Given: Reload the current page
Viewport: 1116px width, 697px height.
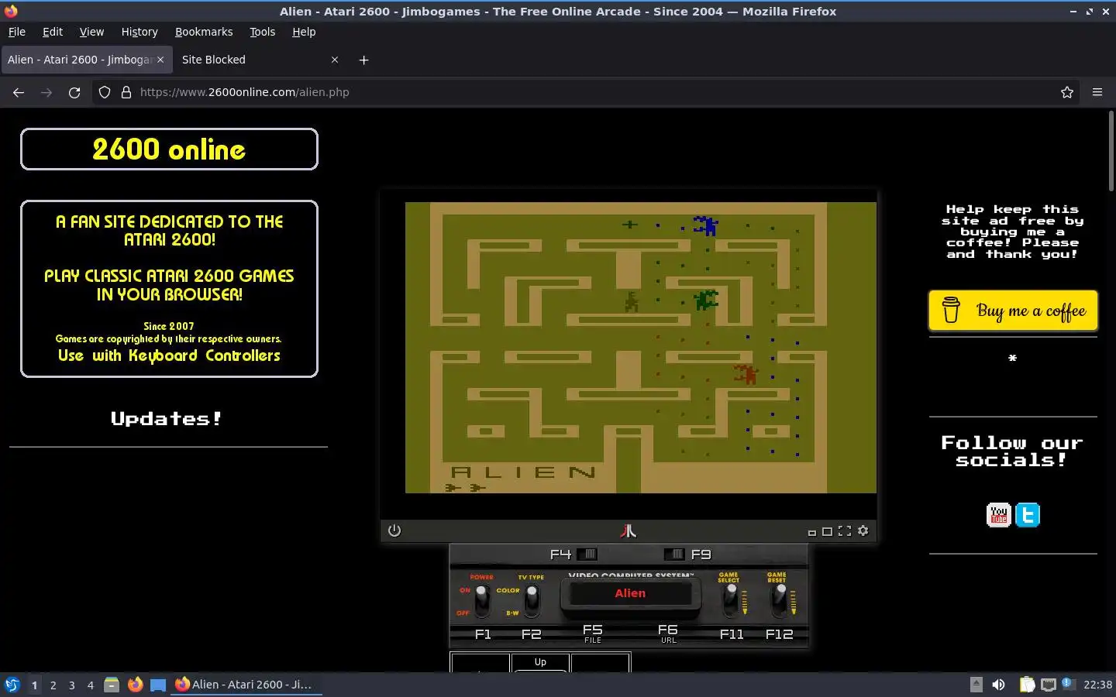Looking at the screenshot, I should tap(74, 92).
